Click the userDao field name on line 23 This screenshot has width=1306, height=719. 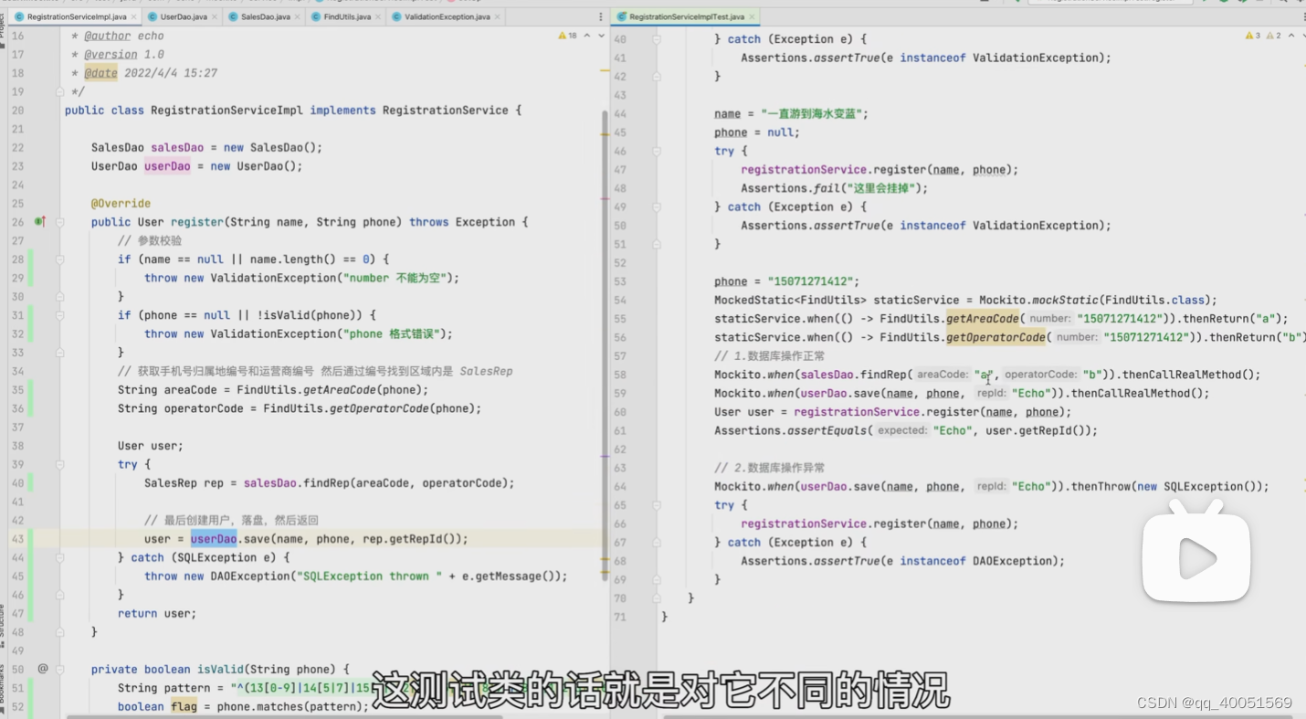pyautogui.click(x=167, y=166)
